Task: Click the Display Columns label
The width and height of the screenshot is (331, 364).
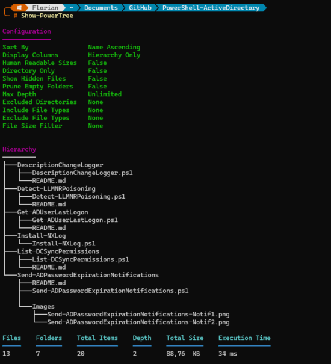Action: click(x=31, y=55)
